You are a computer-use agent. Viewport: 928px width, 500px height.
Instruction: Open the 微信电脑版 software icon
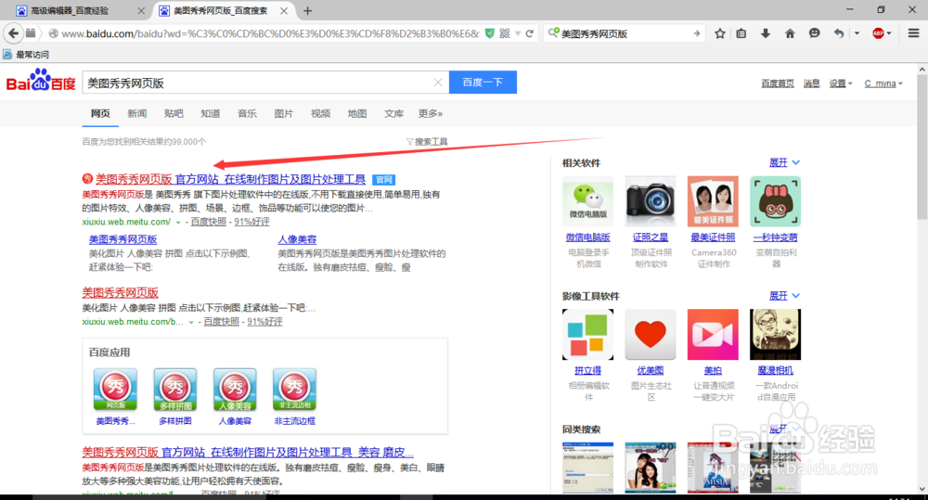(587, 201)
